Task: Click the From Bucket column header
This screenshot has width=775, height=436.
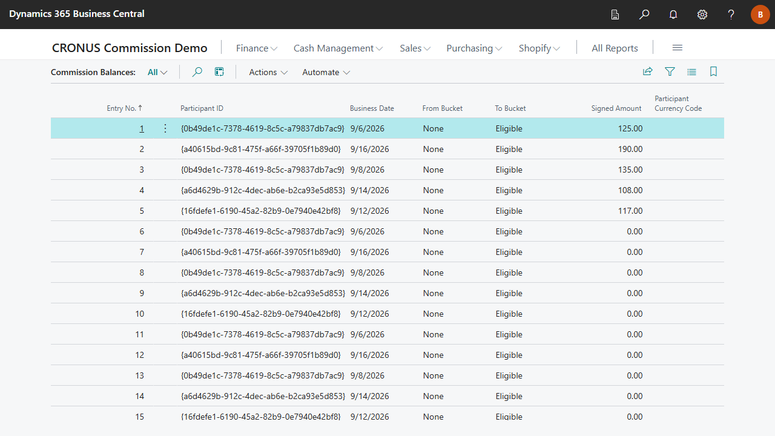Action: (x=443, y=108)
